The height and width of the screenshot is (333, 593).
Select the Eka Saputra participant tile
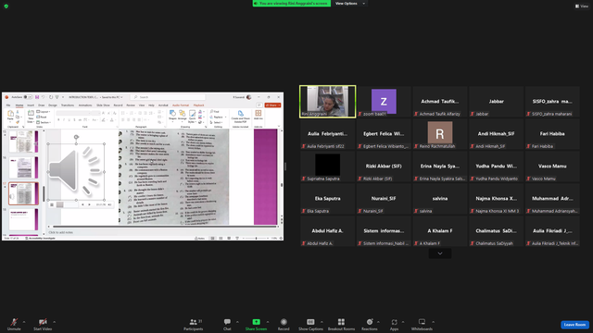point(327,199)
